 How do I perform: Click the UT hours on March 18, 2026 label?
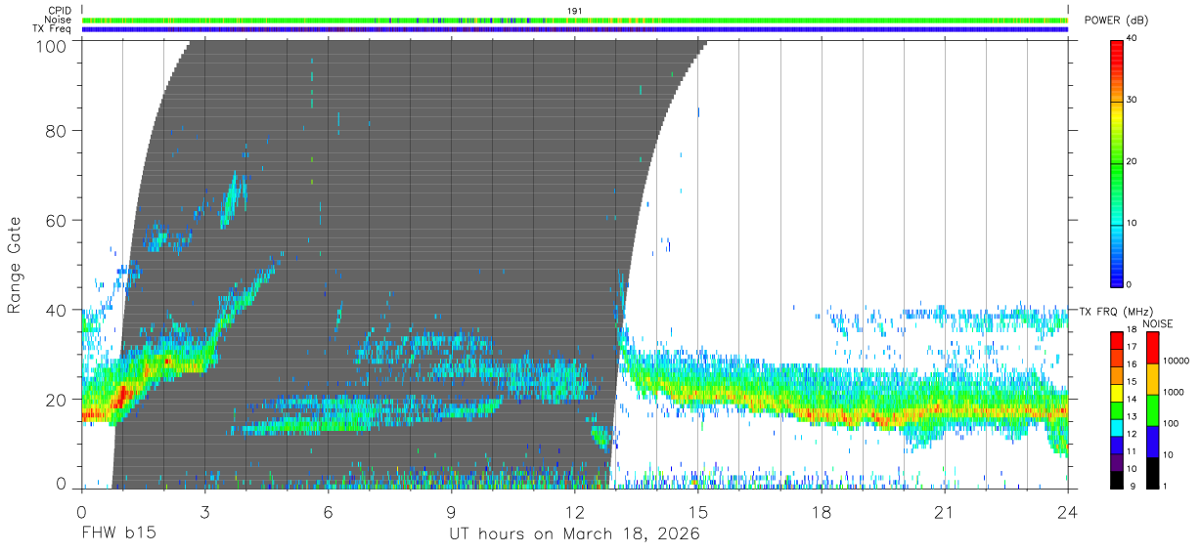click(574, 534)
